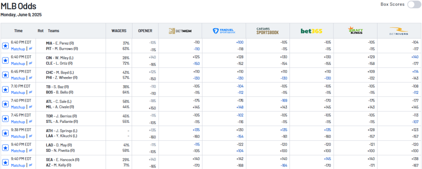Screen dimensions: 422x169
Task: Star the MIA vs PIT game
Action: pos(5,46)
